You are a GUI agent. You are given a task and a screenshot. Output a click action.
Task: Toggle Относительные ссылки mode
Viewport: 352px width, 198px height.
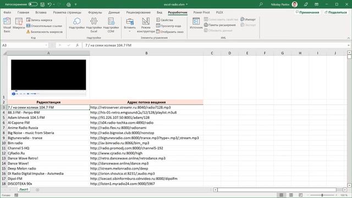tap(44, 26)
